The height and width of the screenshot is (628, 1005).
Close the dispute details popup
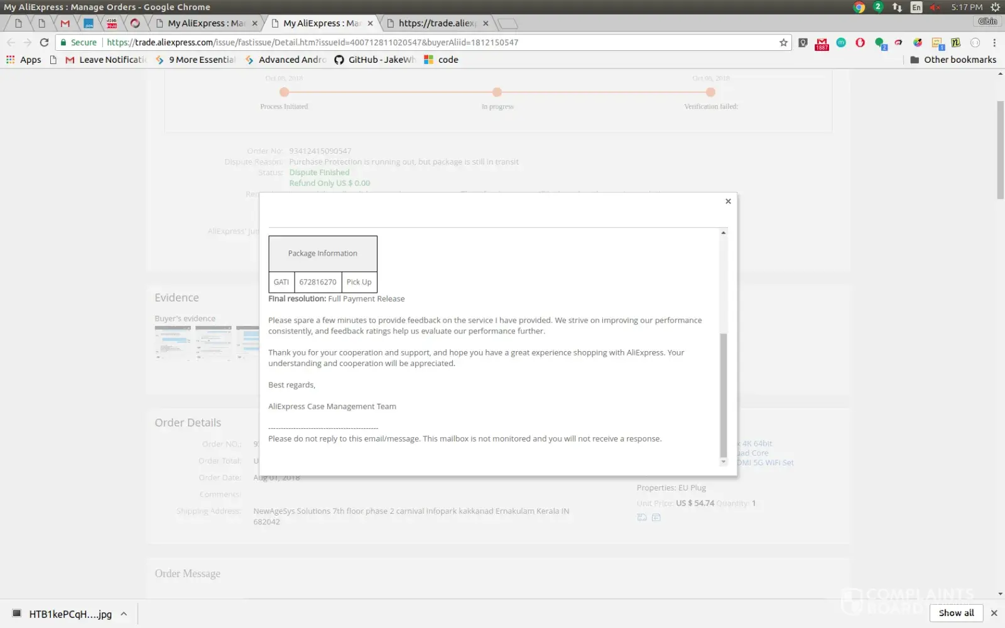[x=728, y=202]
